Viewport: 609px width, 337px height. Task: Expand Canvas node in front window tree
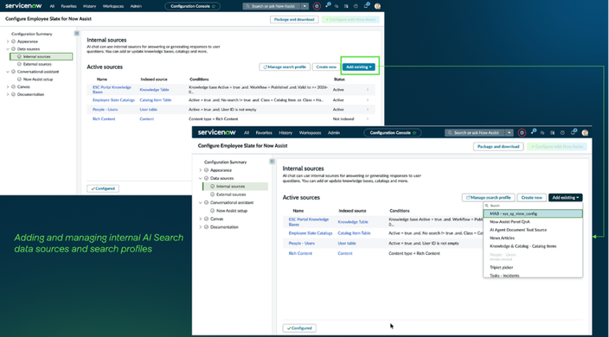pos(201,219)
